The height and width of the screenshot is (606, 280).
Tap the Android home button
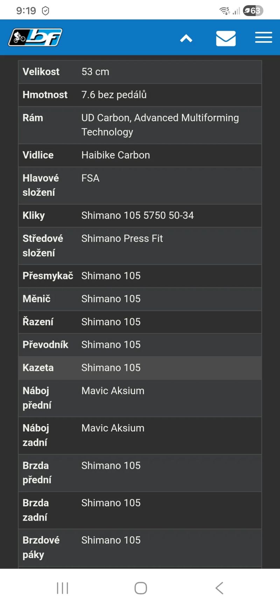point(140,588)
